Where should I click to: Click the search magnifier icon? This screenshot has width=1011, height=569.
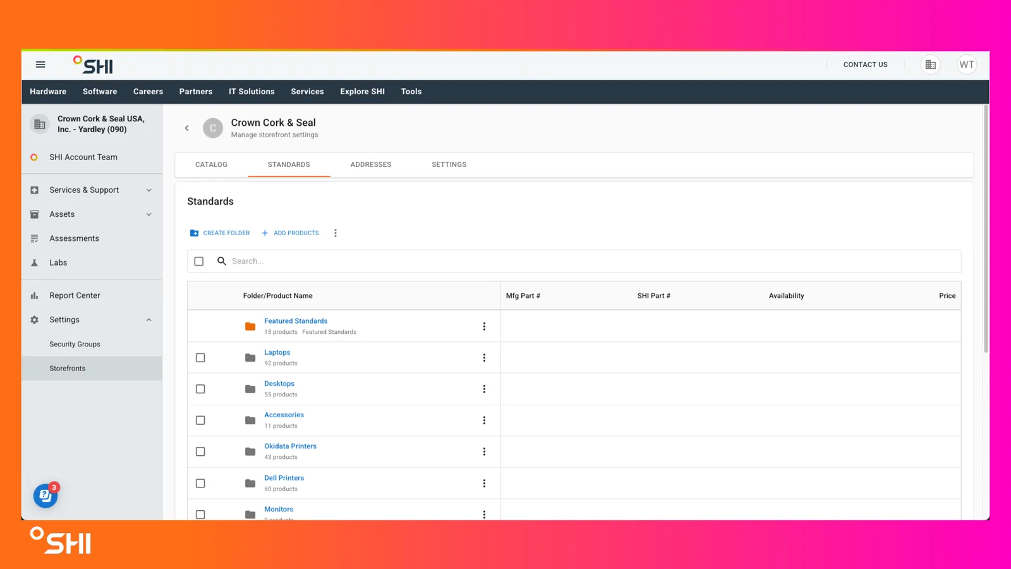222,261
